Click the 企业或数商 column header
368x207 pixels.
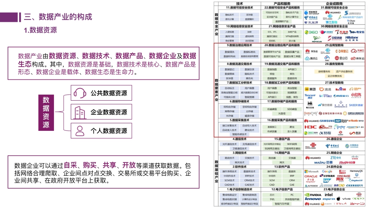(334, 4)
